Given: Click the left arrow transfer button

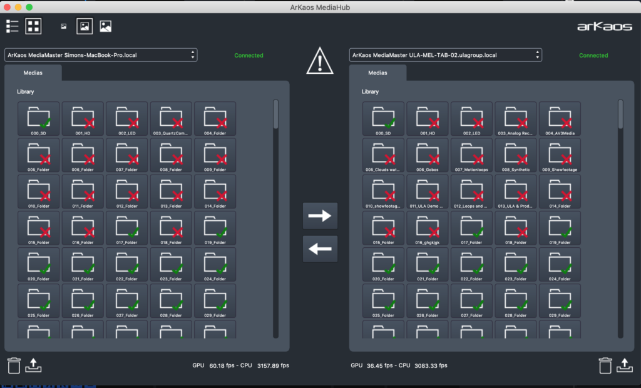Looking at the screenshot, I should pyautogui.click(x=320, y=248).
